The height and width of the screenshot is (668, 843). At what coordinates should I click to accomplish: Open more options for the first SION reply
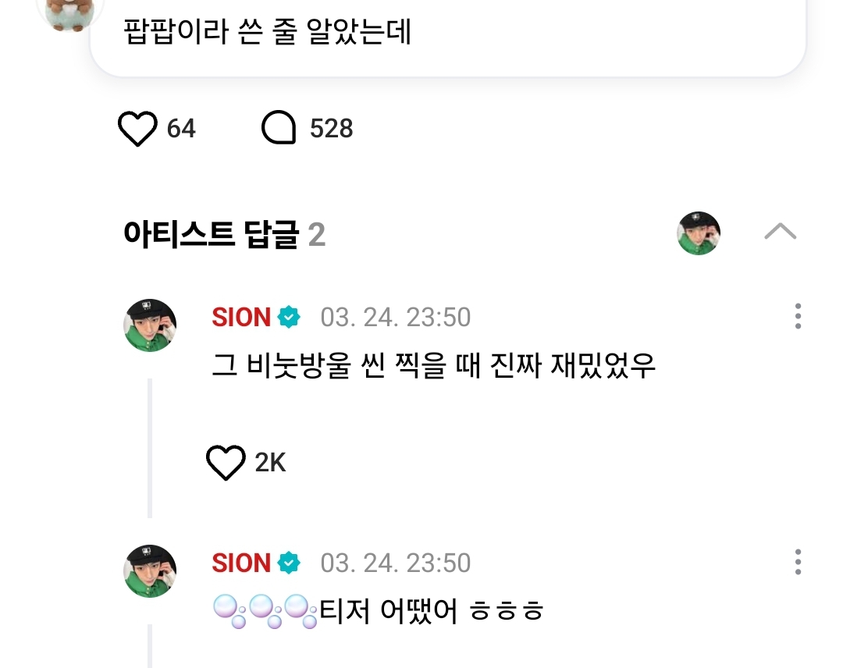pos(797,316)
